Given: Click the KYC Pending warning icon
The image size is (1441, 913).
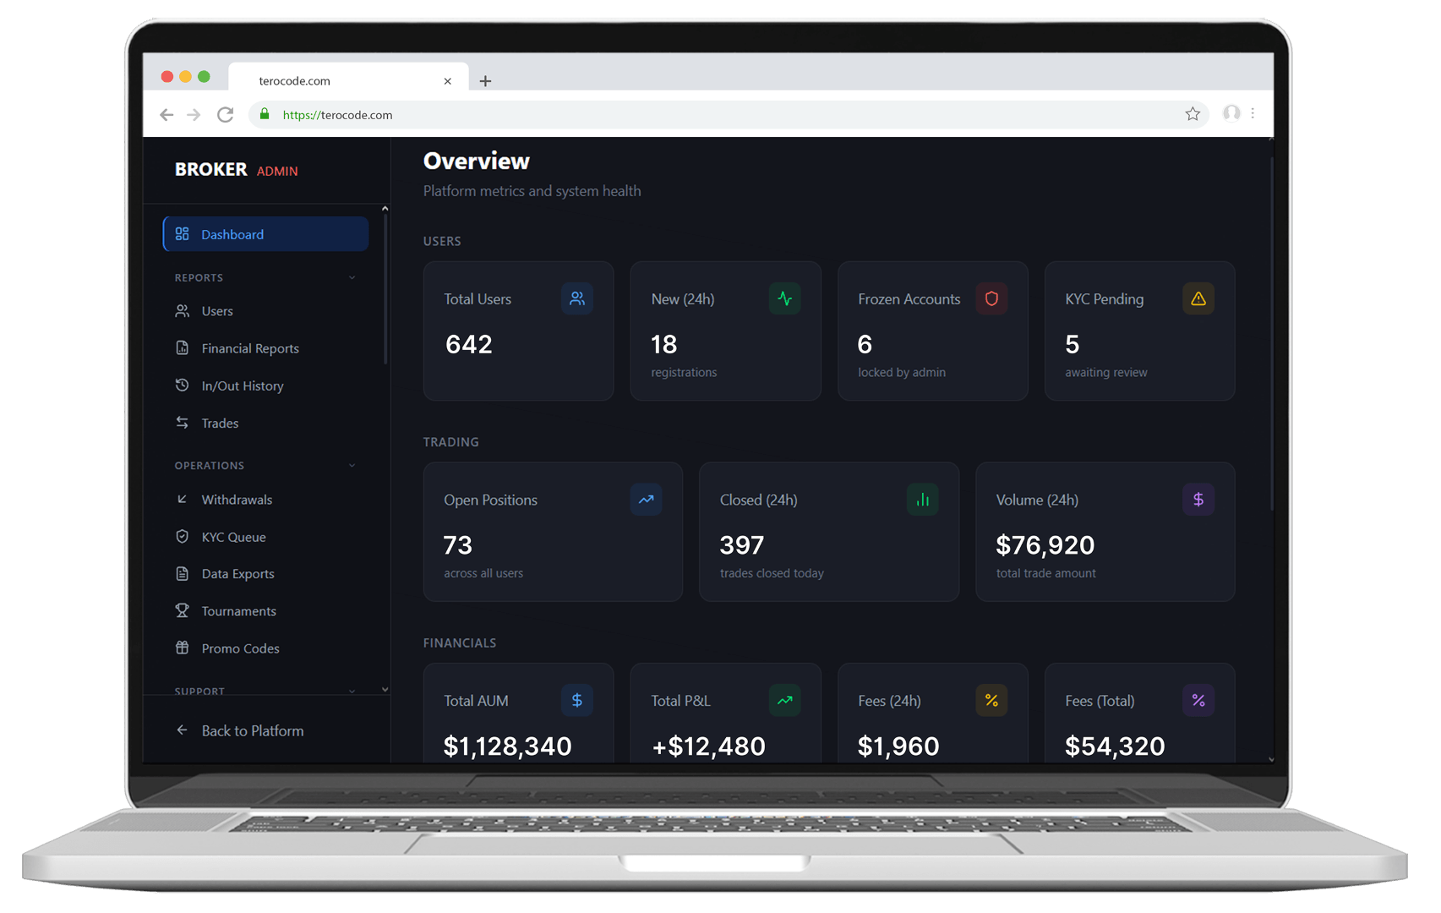Looking at the screenshot, I should coord(1198,298).
